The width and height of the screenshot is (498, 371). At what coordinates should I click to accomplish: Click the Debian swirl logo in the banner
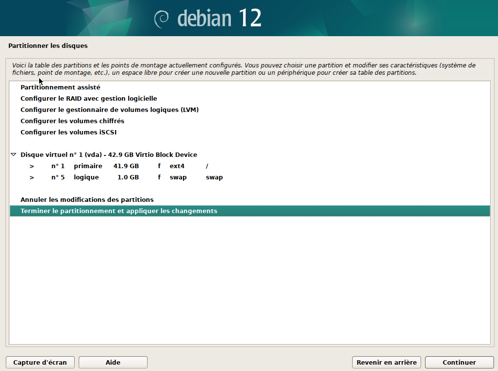click(x=161, y=19)
